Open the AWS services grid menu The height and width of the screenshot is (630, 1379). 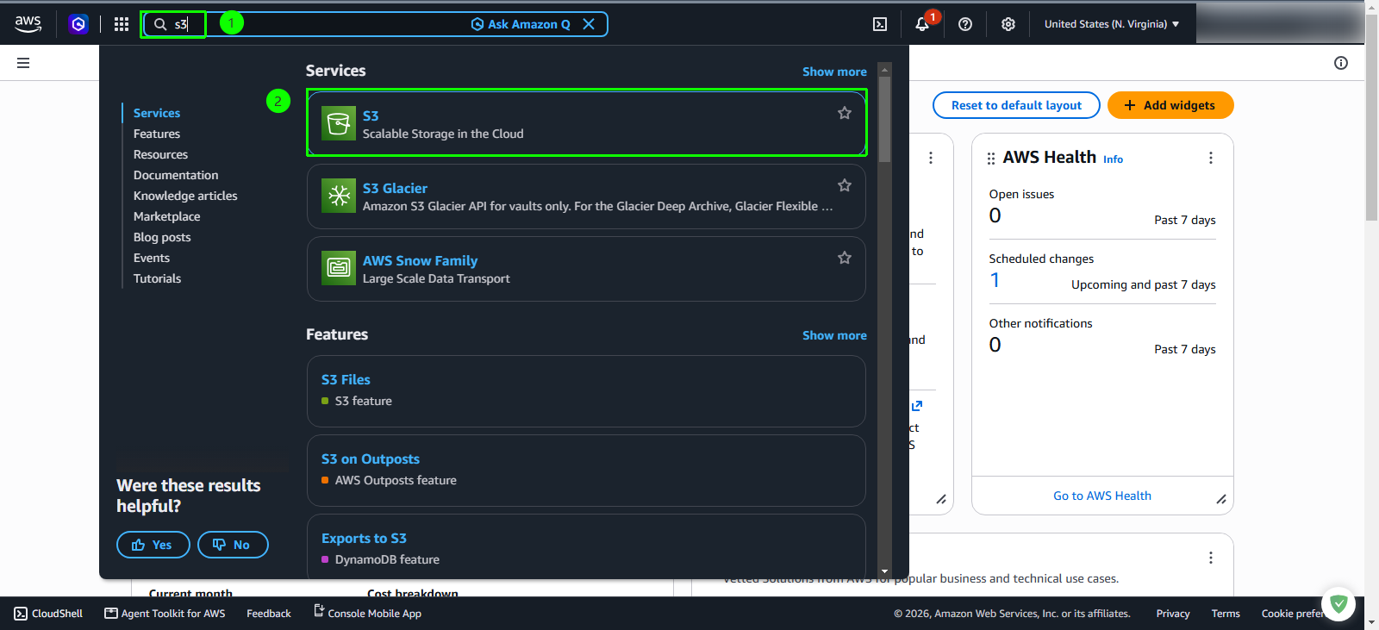pyautogui.click(x=122, y=24)
